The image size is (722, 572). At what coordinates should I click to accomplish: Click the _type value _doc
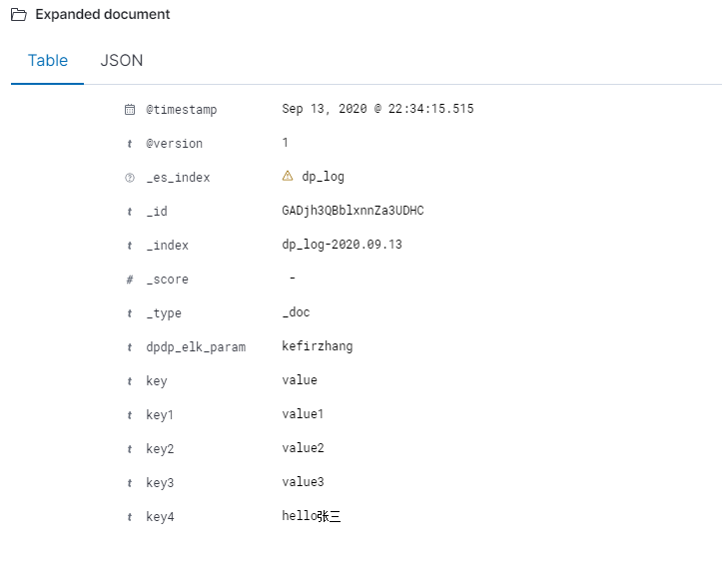click(296, 312)
